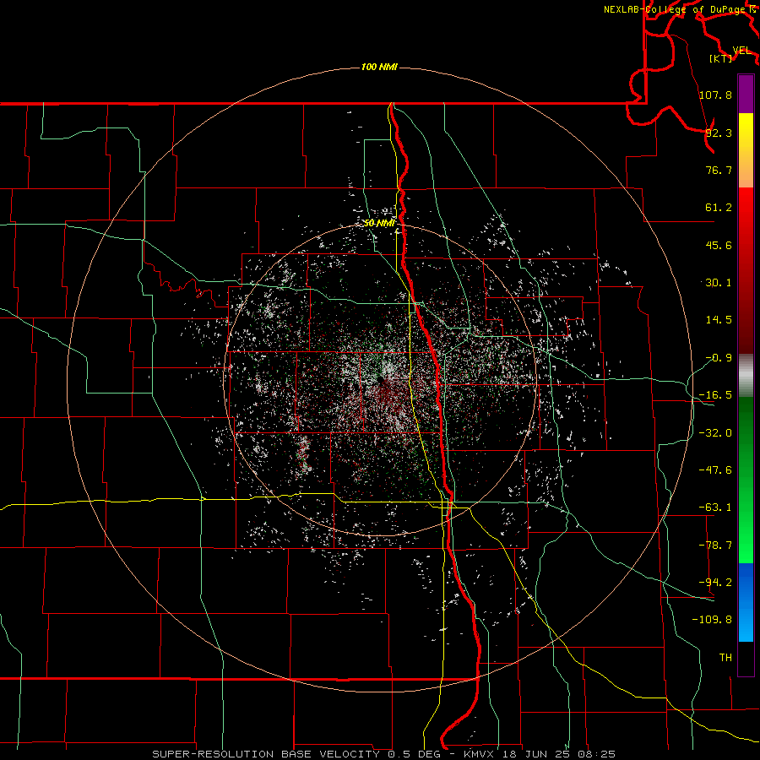This screenshot has width=760, height=760.
Task: Select the 107.8 velocity scale value
Action: point(715,95)
